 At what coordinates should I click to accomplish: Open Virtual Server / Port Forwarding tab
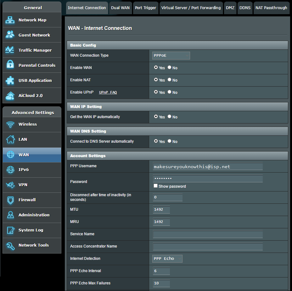point(191,8)
